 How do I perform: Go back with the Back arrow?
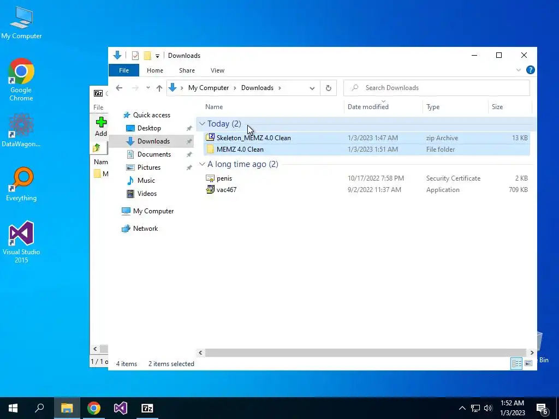[x=119, y=88]
